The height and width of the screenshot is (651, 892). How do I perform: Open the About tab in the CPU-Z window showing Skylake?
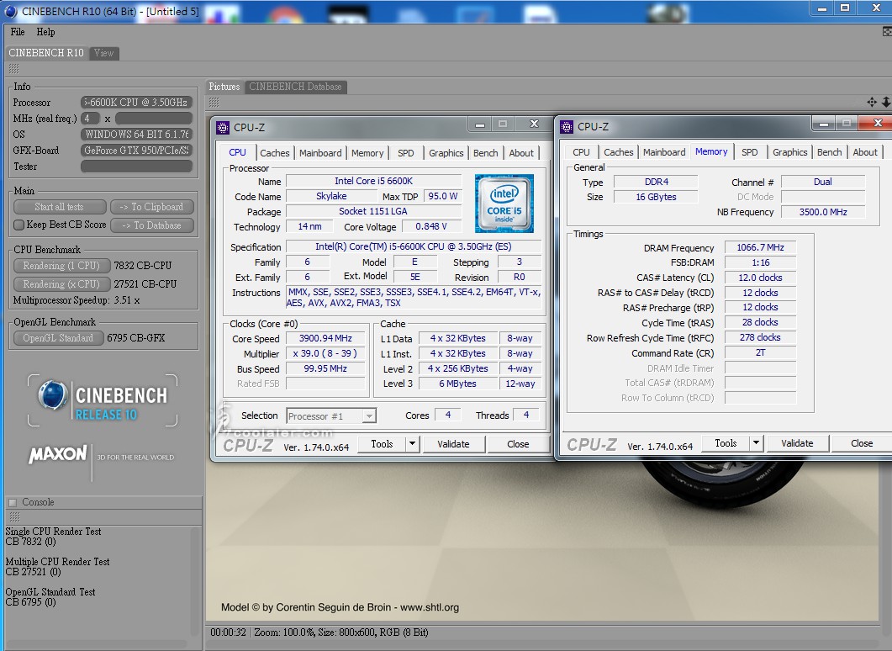[x=521, y=152]
